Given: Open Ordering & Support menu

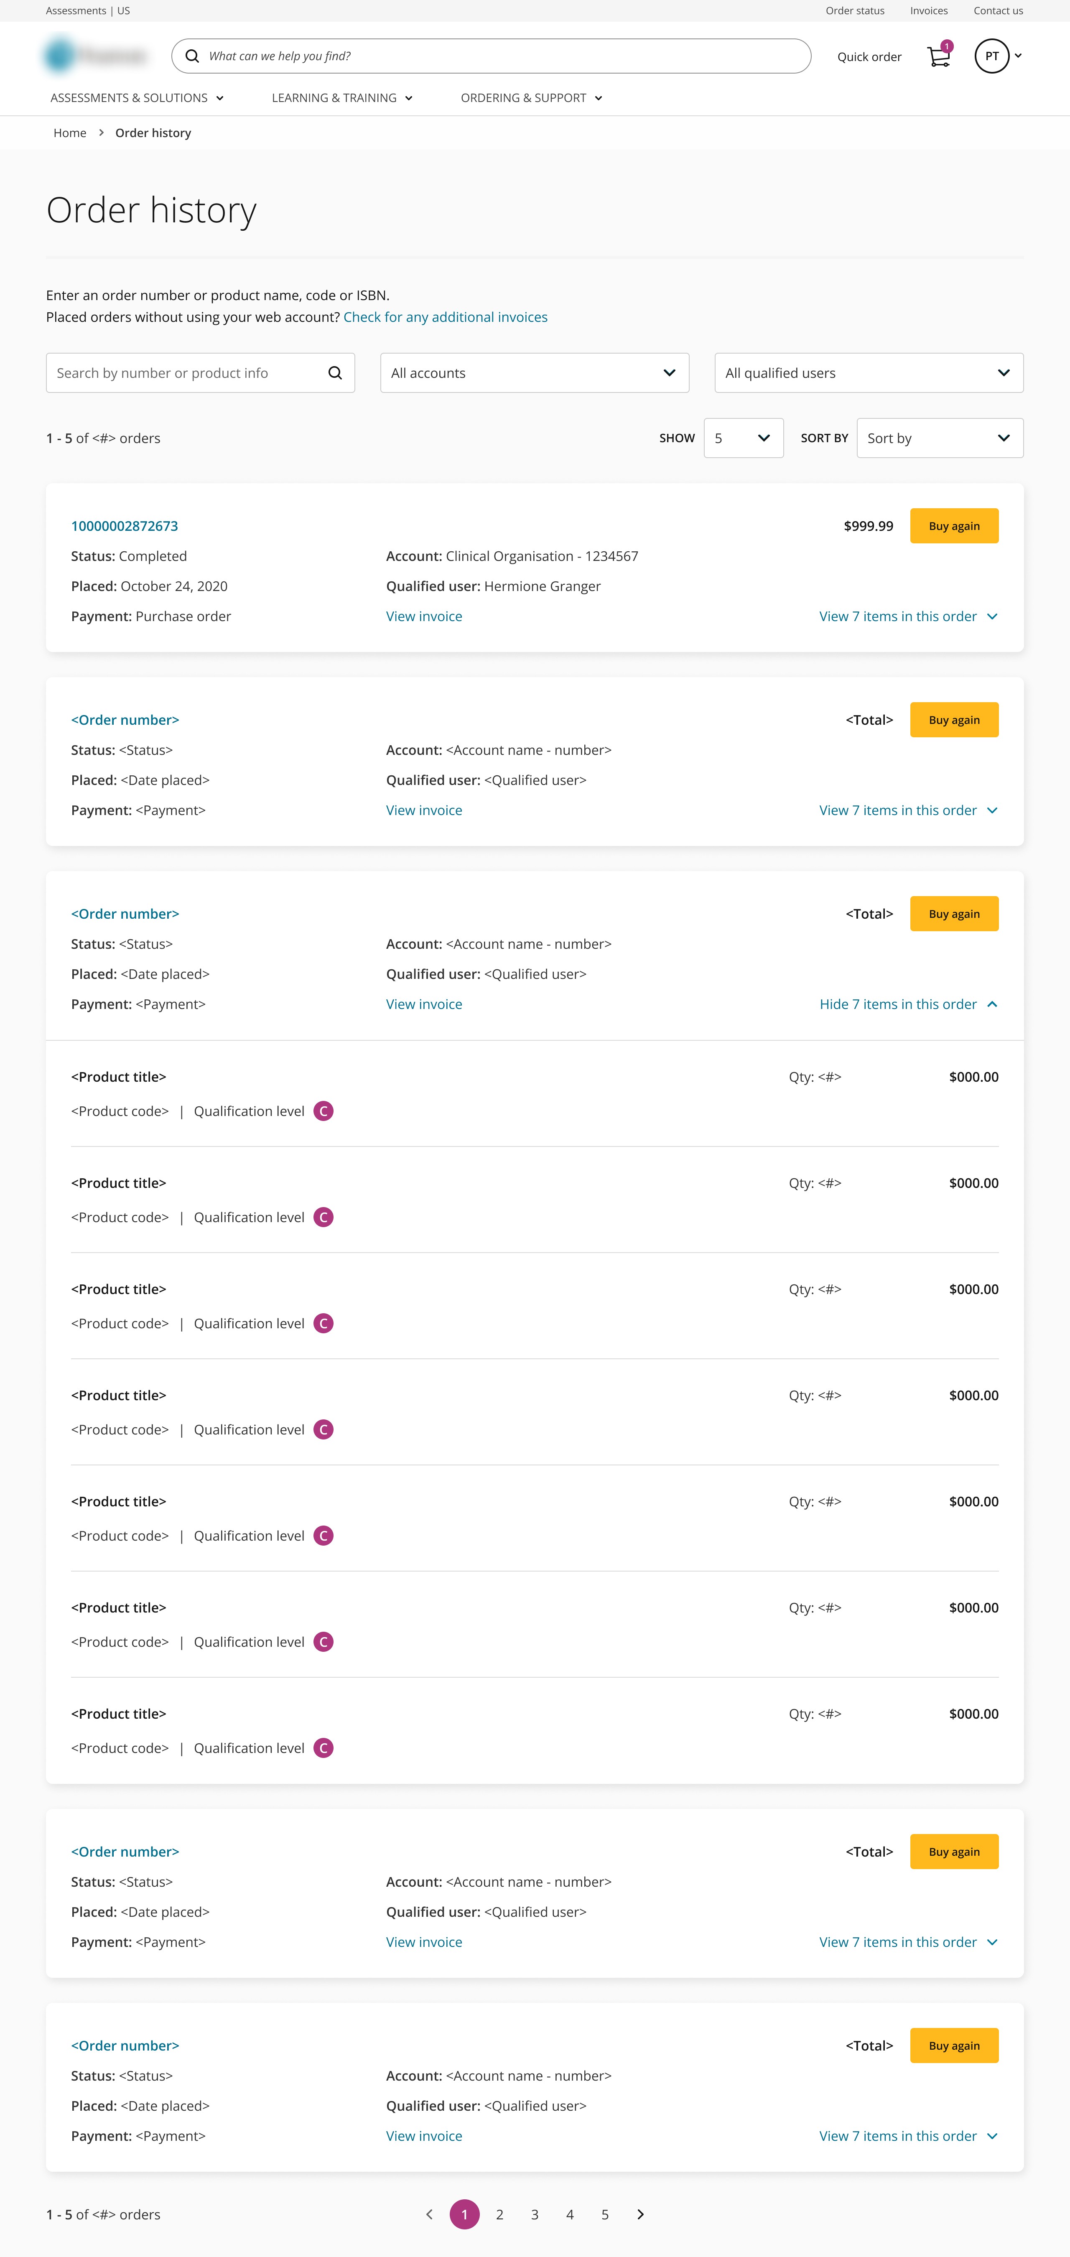Looking at the screenshot, I should [x=531, y=98].
